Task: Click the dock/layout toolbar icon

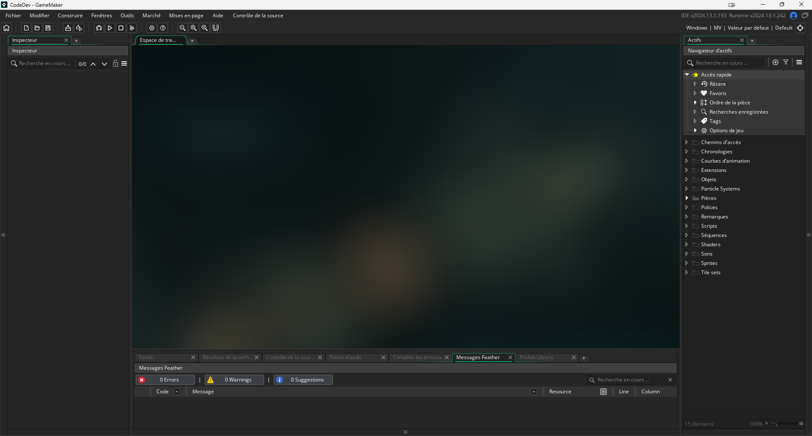Action: pyautogui.click(x=216, y=28)
